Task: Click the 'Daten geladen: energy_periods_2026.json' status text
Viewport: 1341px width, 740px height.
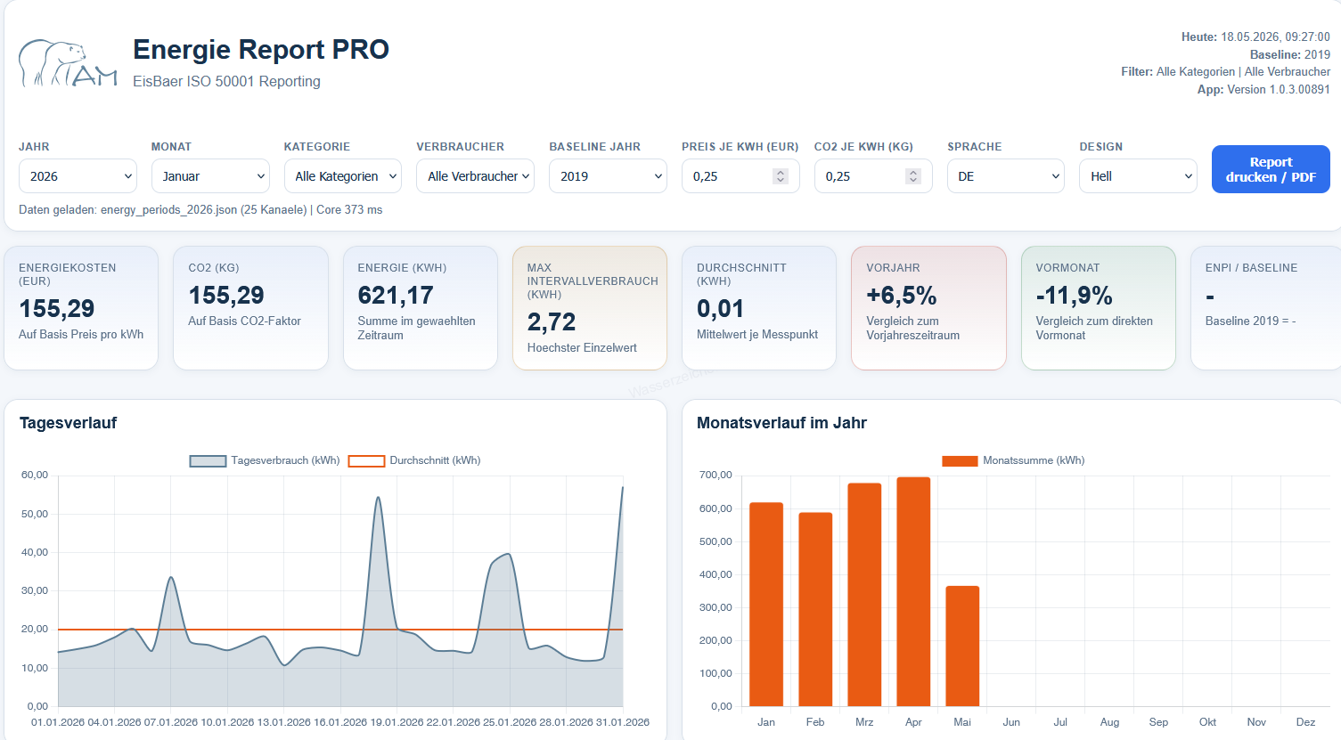Action: [x=200, y=210]
